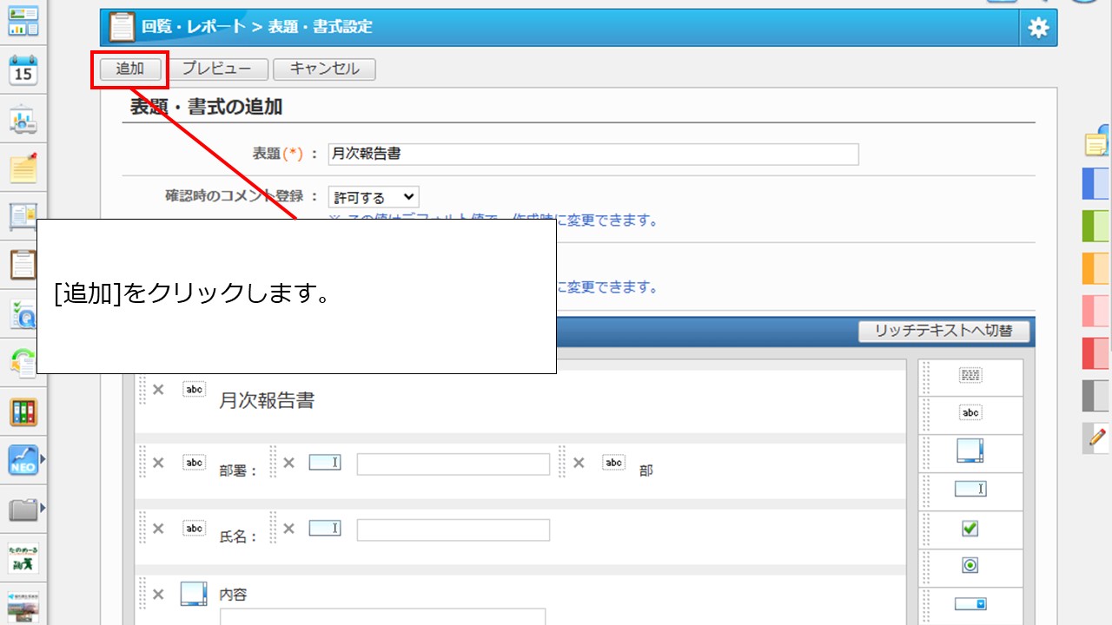Pick the orange sticky note color swatch

(1096, 268)
